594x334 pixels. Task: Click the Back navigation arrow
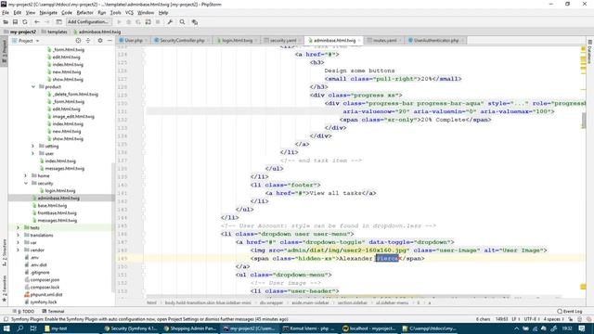(x=37, y=22)
